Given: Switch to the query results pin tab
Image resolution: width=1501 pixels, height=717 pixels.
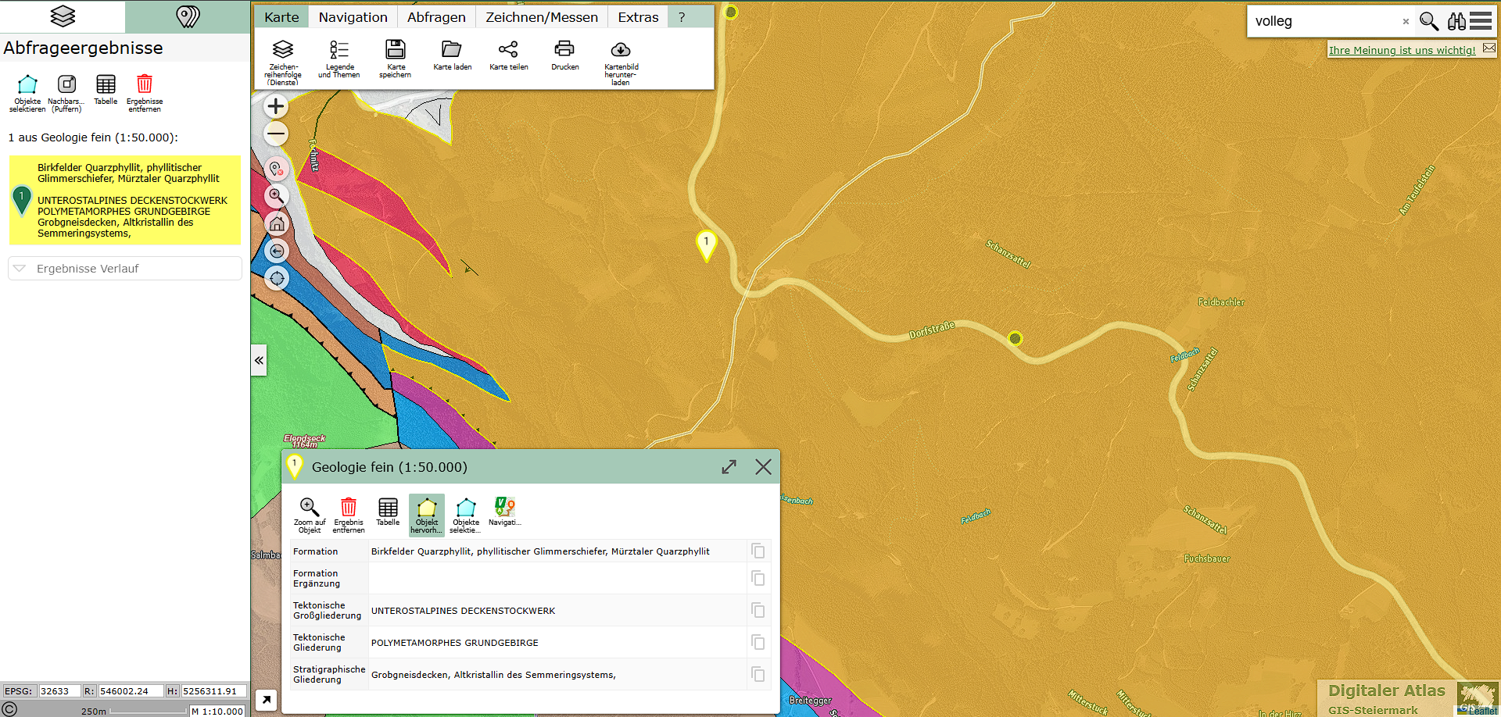Looking at the screenshot, I should click(188, 16).
